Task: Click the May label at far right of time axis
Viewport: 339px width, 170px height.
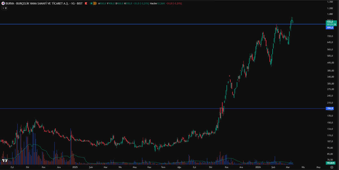Action: 318,167
